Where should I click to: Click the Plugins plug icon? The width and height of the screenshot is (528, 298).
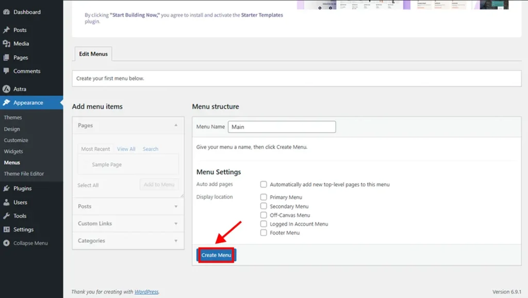pos(7,188)
